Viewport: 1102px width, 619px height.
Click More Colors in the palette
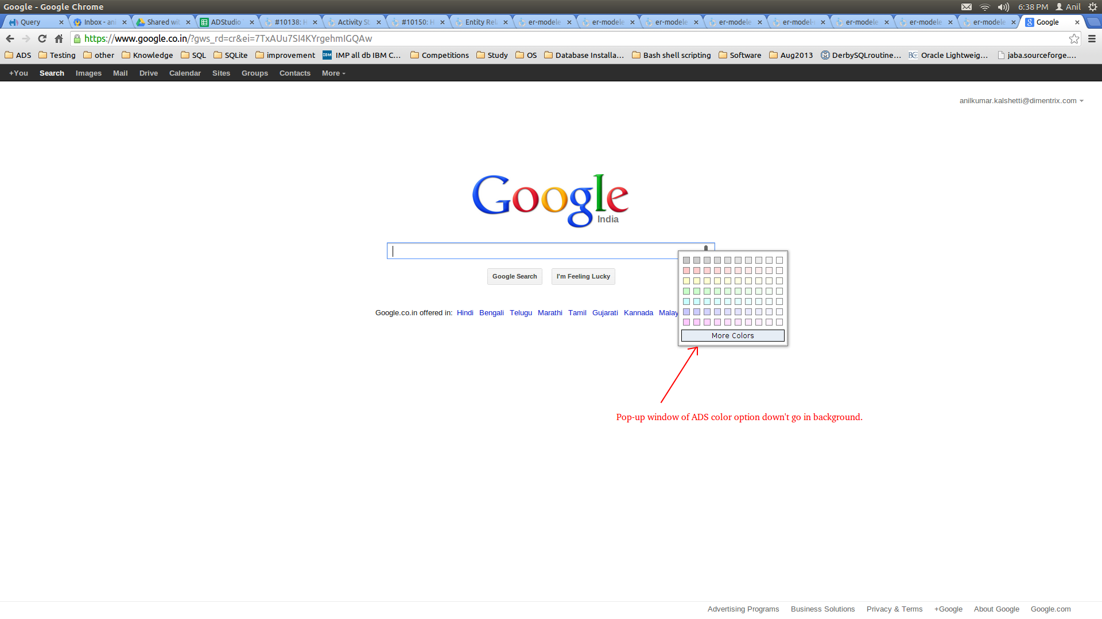[x=732, y=336]
